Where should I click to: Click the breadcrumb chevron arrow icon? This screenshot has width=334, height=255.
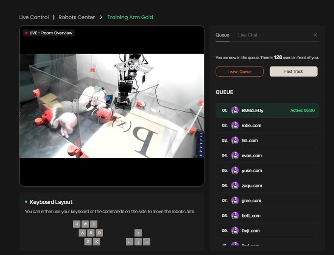tap(101, 17)
